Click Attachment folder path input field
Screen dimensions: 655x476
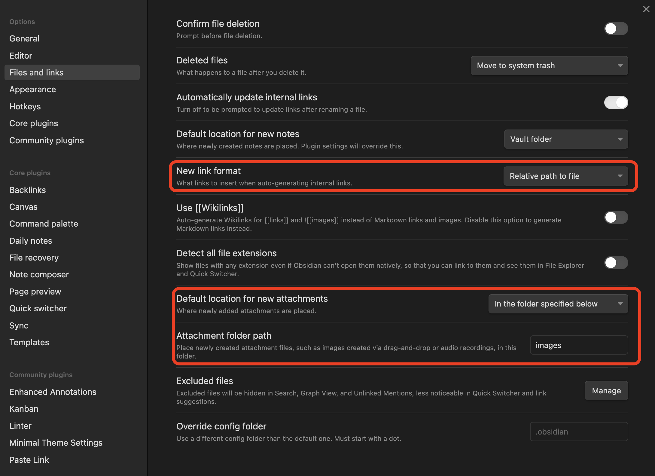tap(579, 345)
